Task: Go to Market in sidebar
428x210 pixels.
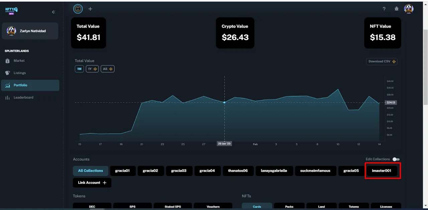Action: (30, 61)
